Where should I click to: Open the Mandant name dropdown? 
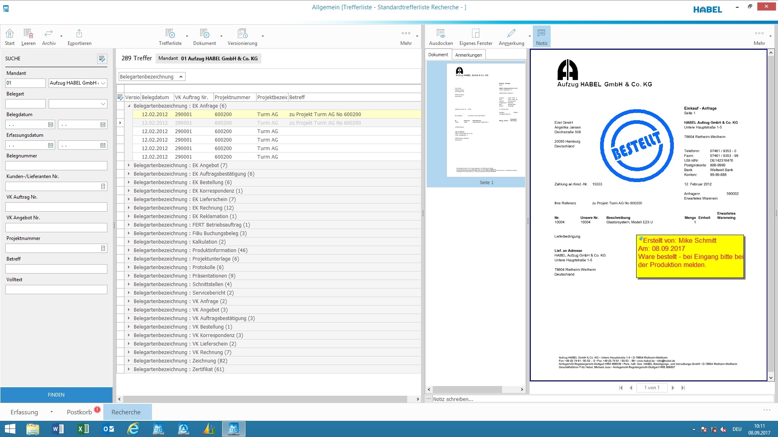point(103,83)
